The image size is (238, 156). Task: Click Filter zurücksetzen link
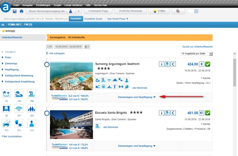12,136
